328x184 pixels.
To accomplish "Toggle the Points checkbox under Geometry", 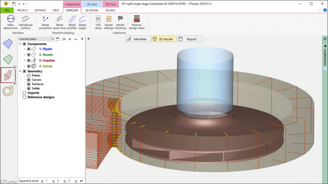I will click(x=28, y=76).
